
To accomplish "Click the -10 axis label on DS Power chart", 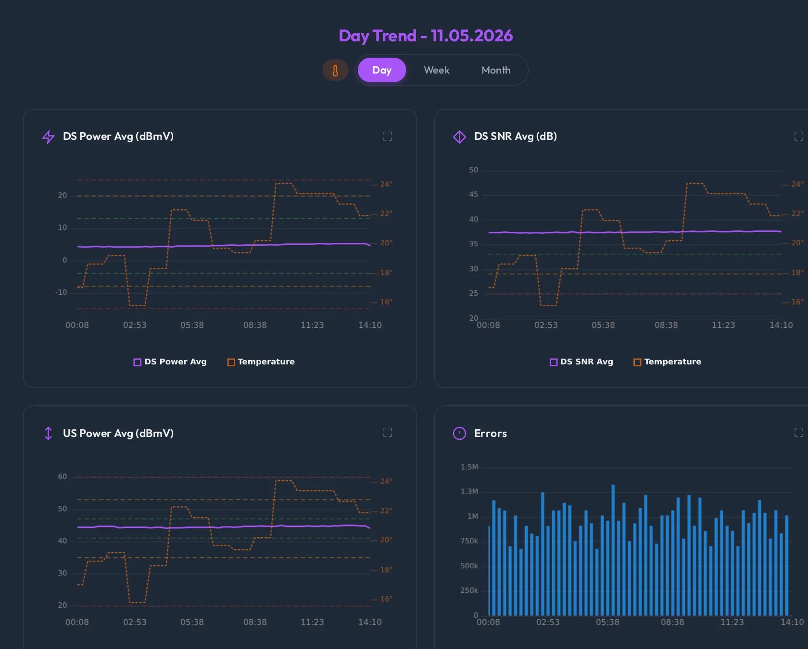I will coord(61,292).
